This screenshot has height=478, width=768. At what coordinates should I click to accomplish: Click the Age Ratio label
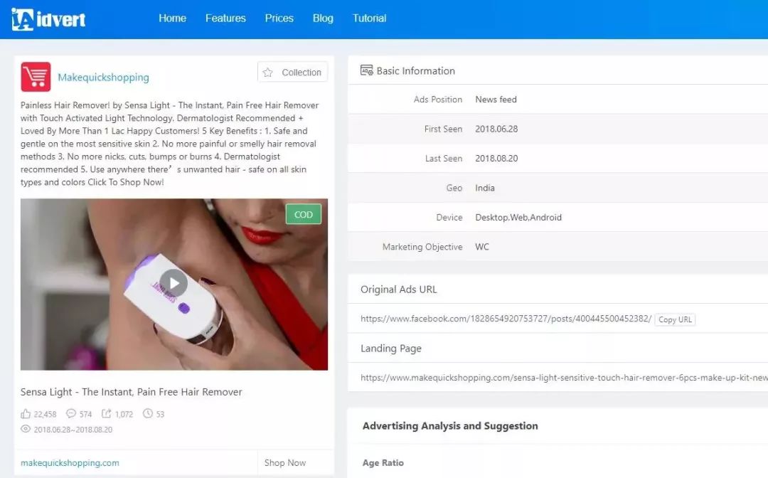click(383, 463)
